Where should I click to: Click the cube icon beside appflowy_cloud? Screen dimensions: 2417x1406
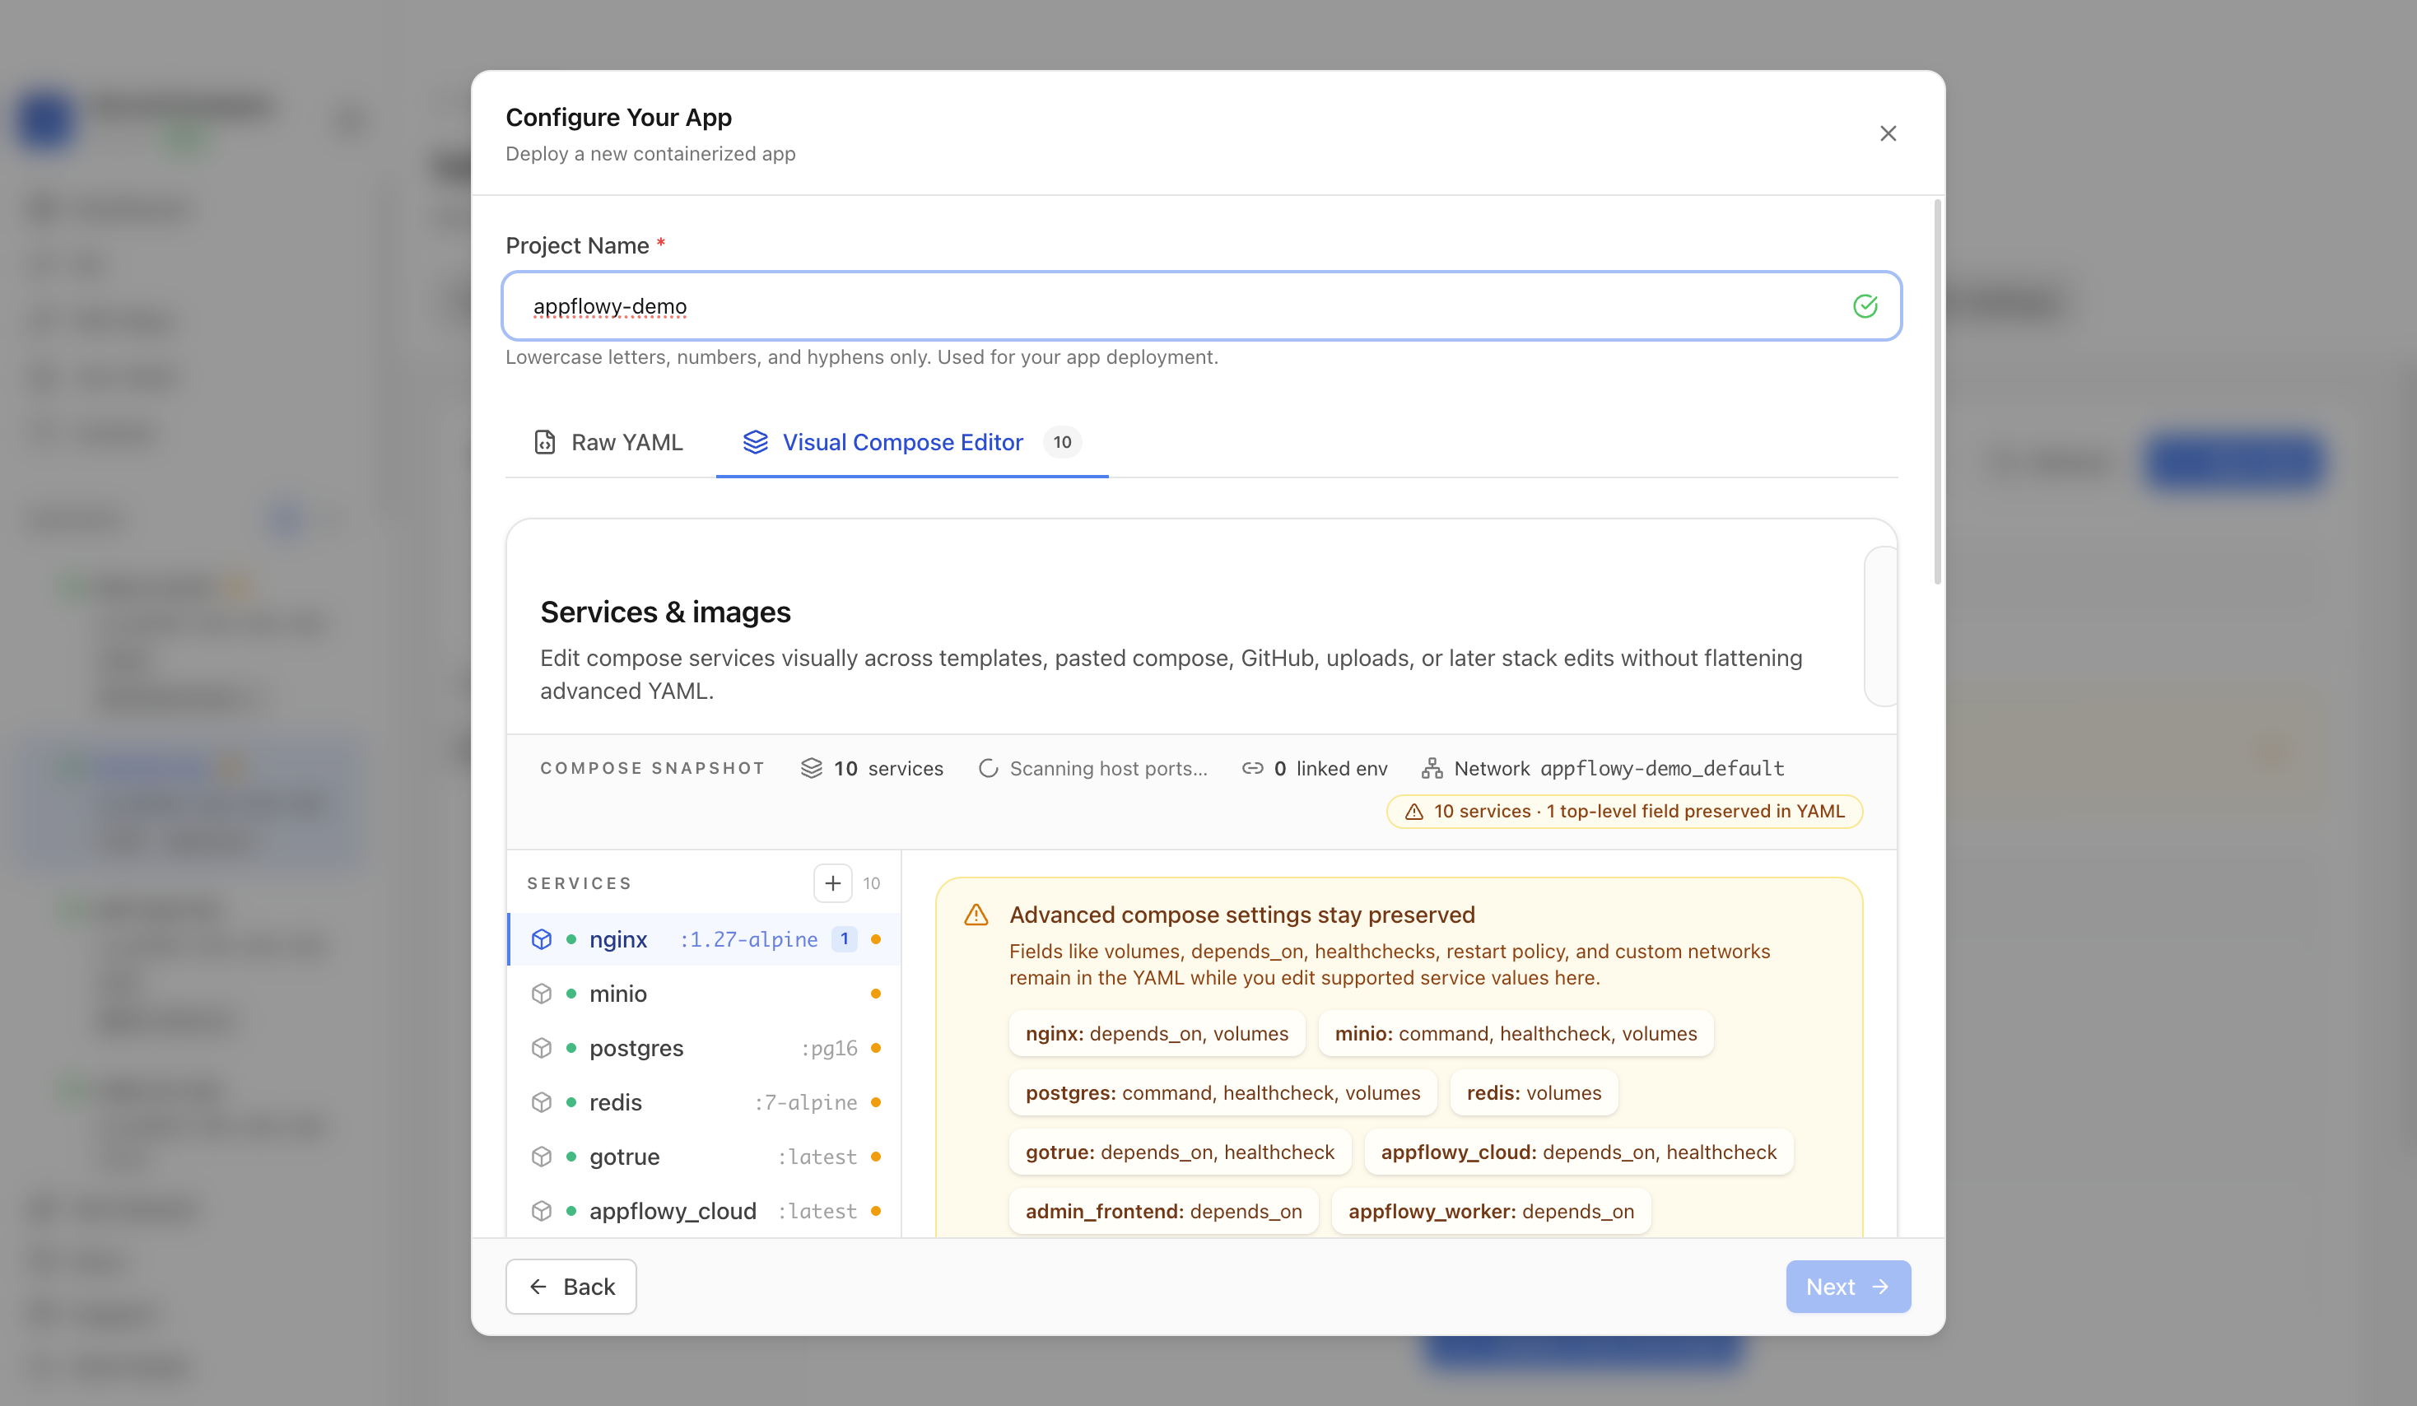[542, 1211]
